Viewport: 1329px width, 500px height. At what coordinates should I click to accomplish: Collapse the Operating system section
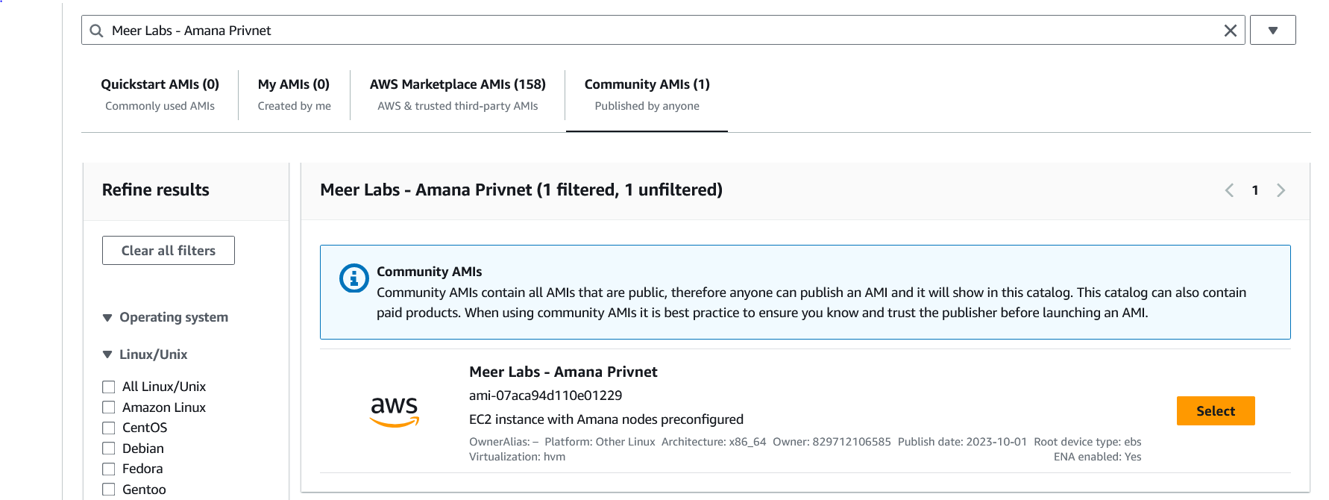(107, 318)
